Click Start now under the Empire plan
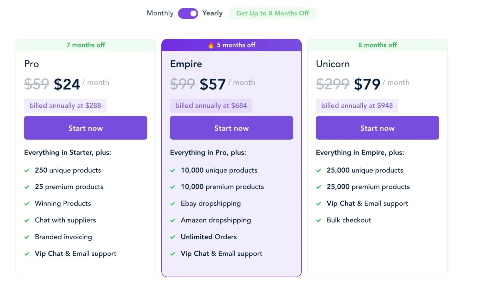Viewport: 481px width, 285px height. 231,128
